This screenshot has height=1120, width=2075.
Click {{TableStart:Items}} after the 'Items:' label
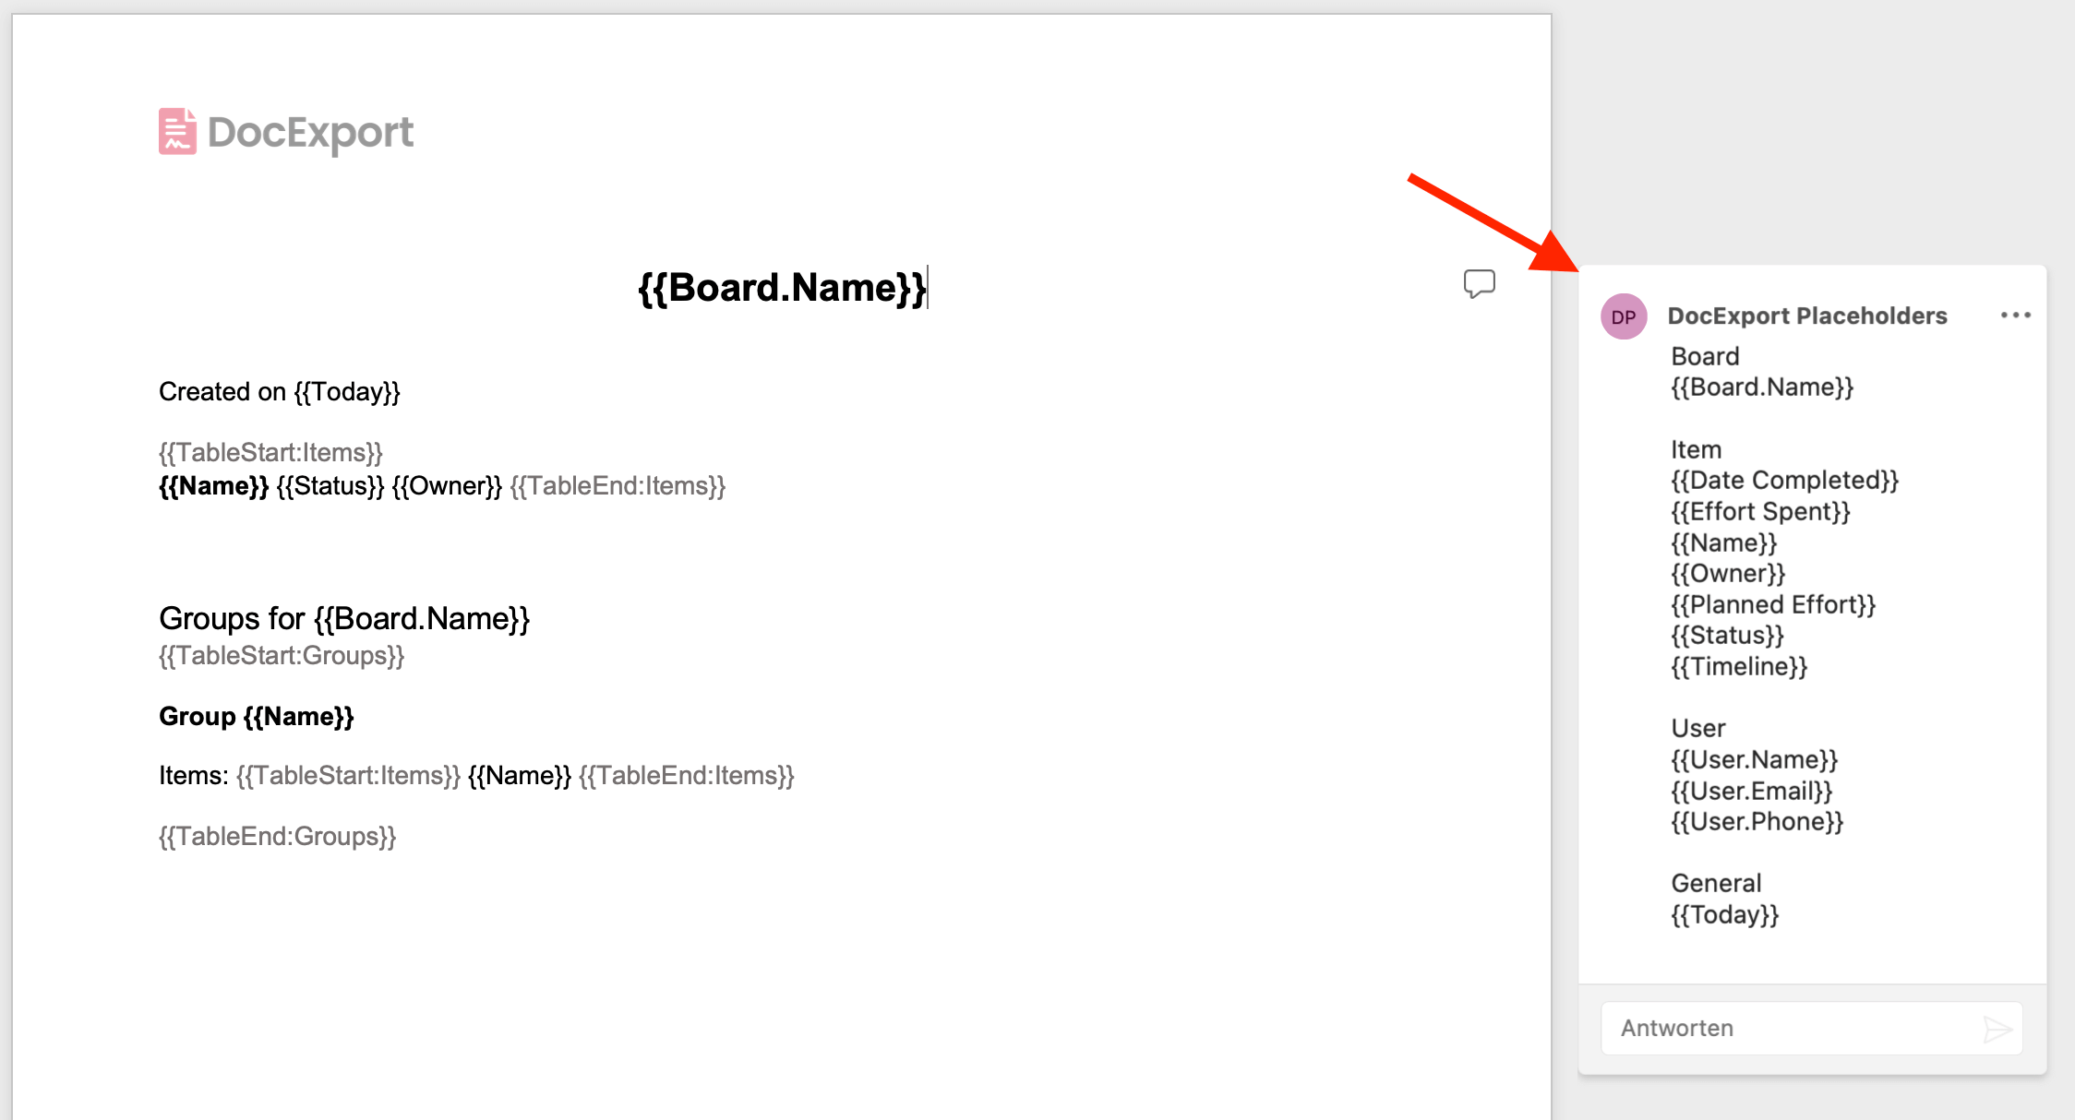click(348, 776)
